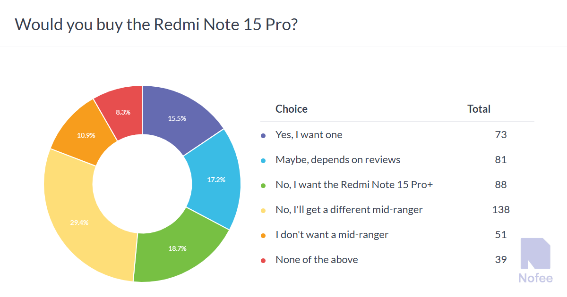Click the poll title about Redmi Note 15 Pro

[x=156, y=24]
